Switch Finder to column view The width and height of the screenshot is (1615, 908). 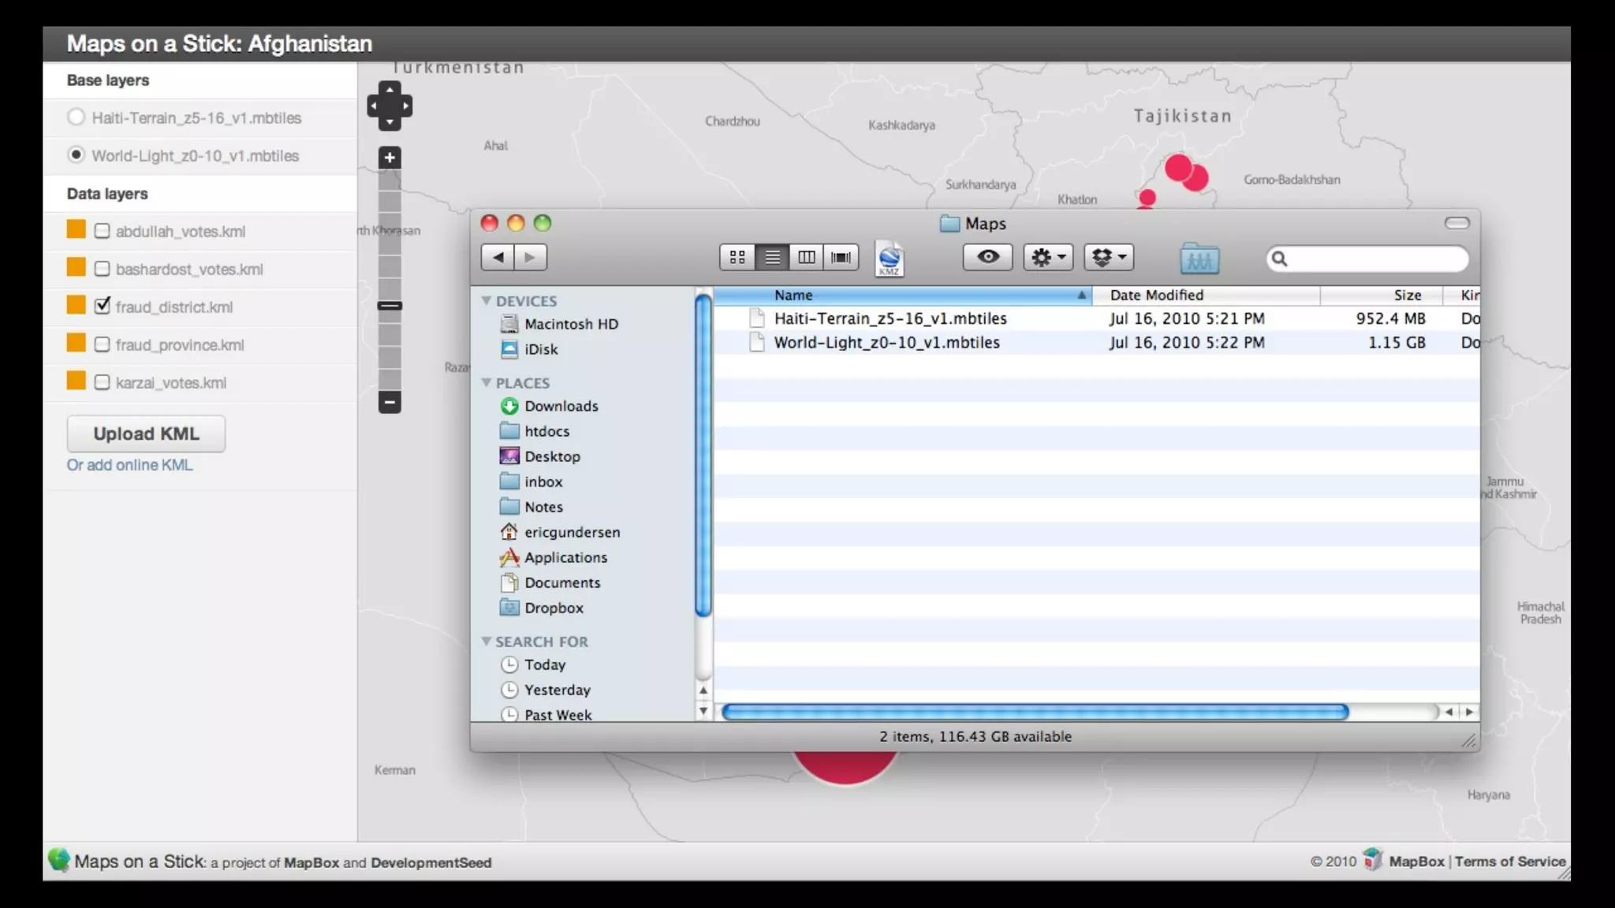(x=807, y=257)
